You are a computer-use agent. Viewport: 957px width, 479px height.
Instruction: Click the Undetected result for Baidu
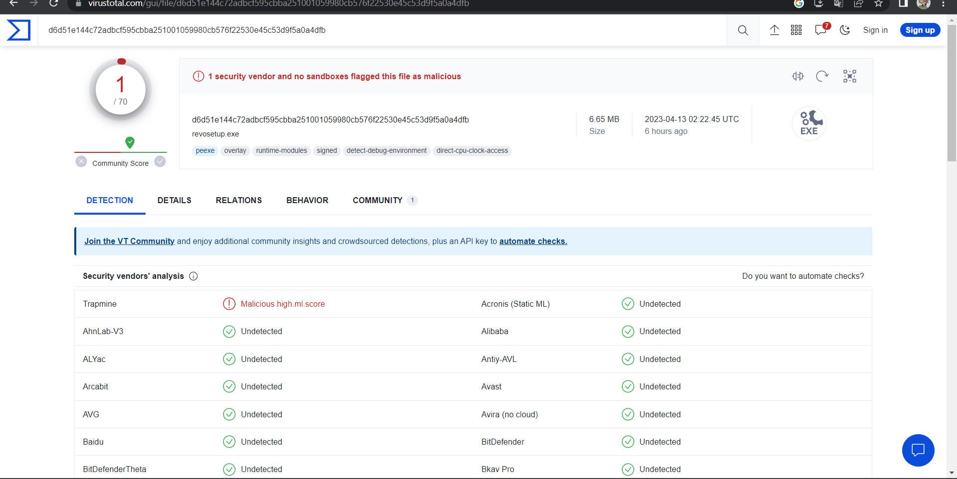point(262,442)
